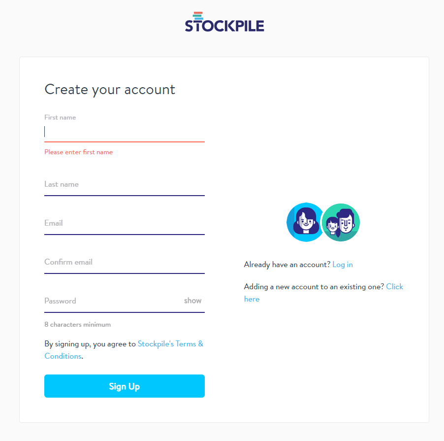Toggle password visibility with show

[x=192, y=301]
